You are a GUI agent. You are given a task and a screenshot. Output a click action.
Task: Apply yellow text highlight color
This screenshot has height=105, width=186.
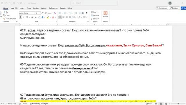[48, 17]
